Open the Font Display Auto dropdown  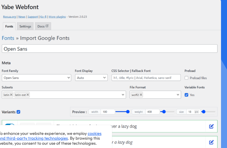tap(91, 78)
